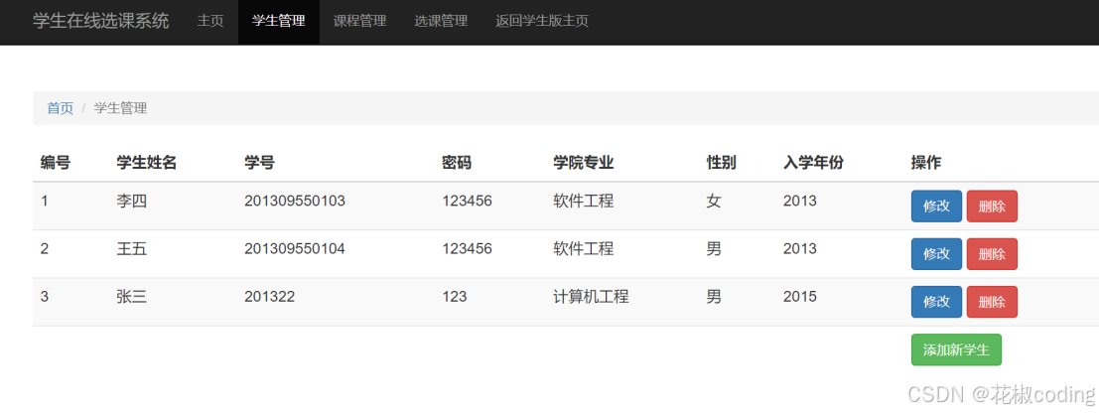Click 软件工程 cell in 王五 row

click(583, 249)
